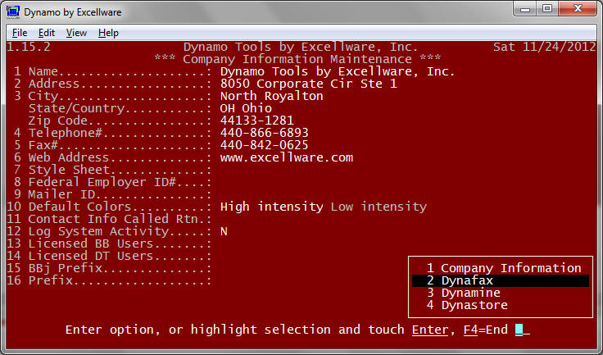
Task: Choose option 4 Dynastore
Action: coord(467,305)
